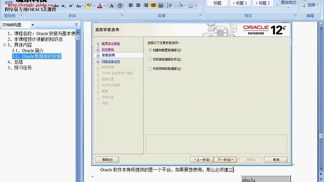Click the 配置安全更新 step link

tap(111, 43)
